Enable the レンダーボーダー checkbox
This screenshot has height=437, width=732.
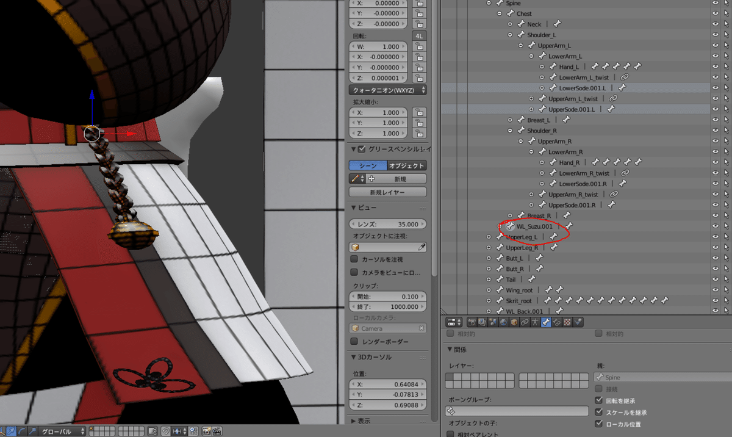[x=354, y=341]
